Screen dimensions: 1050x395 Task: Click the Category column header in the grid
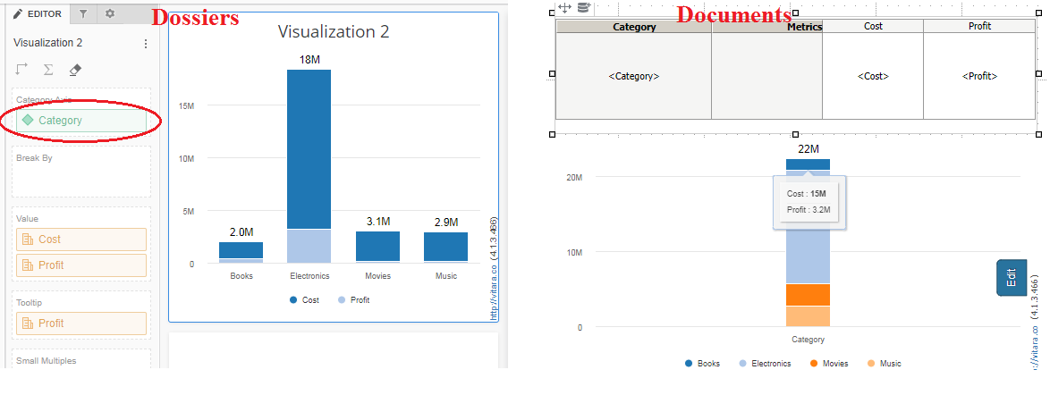[x=633, y=27]
